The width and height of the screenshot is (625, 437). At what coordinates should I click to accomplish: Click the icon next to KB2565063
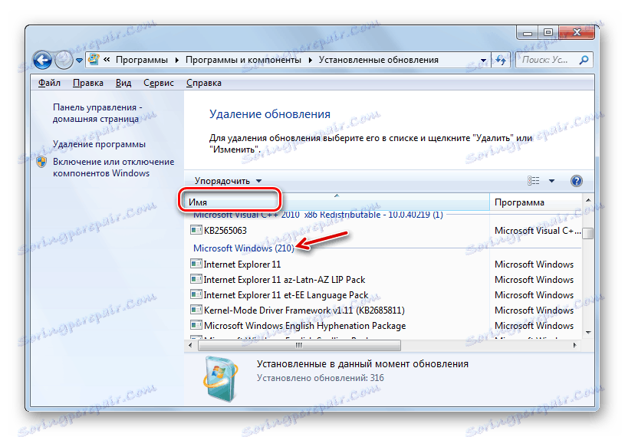tap(196, 230)
